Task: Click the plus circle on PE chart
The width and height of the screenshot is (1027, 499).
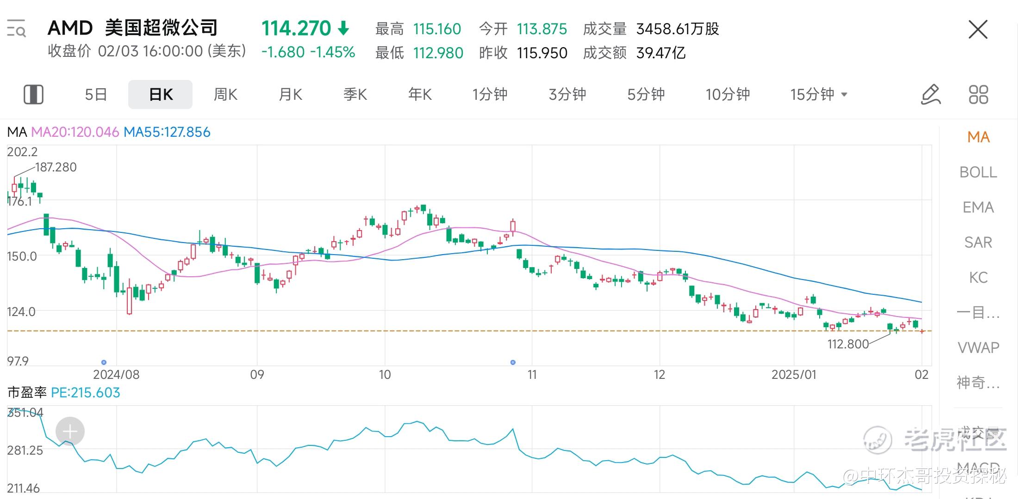Action: point(70,432)
